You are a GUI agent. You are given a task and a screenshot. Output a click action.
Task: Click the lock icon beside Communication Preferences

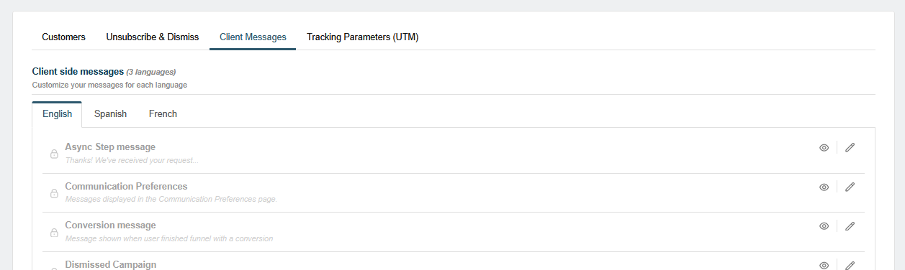(54, 193)
